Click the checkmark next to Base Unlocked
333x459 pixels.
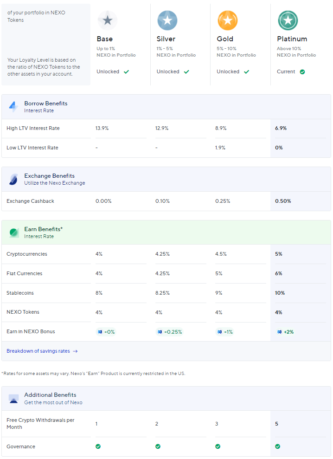tap(127, 72)
